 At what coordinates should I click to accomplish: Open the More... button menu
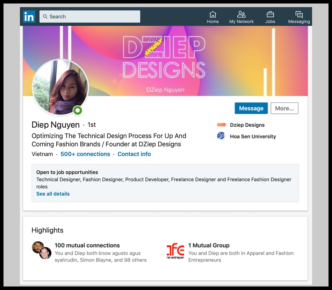pyautogui.click(x=284, y=108)
